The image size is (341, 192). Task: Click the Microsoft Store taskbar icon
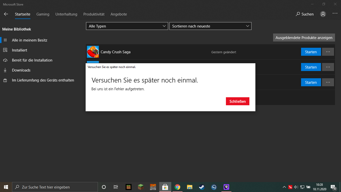tap(165, 187)
